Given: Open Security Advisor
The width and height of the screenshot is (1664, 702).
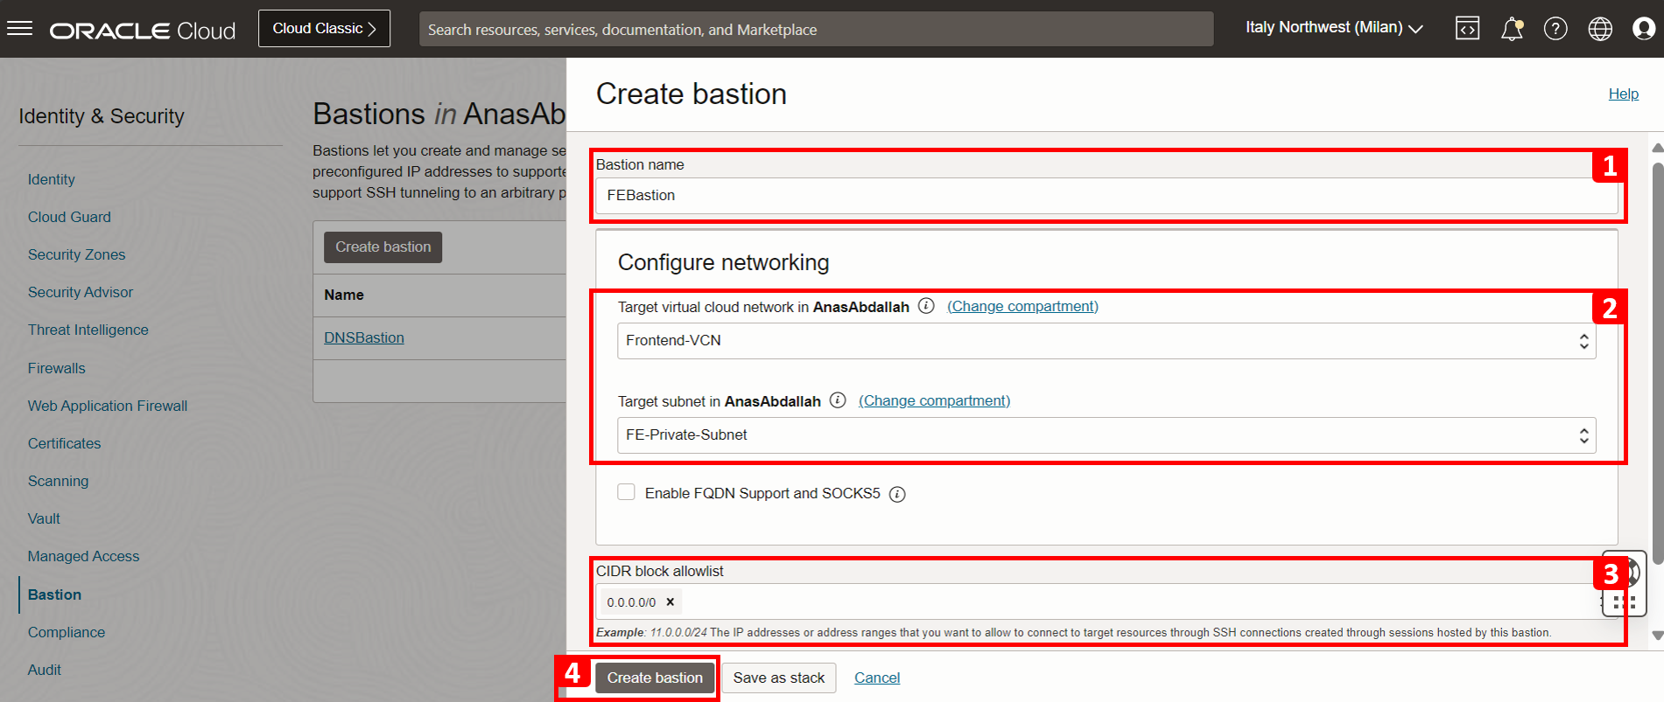Looking at the screenshot, I should [81, 292].
